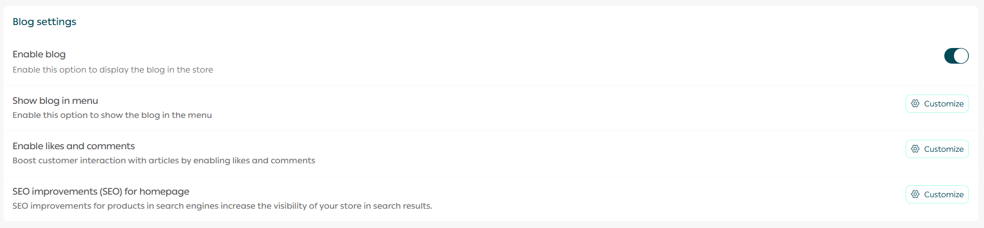
Task: Click gear icon for likes and comments
Action: click(x=915, y=149)
